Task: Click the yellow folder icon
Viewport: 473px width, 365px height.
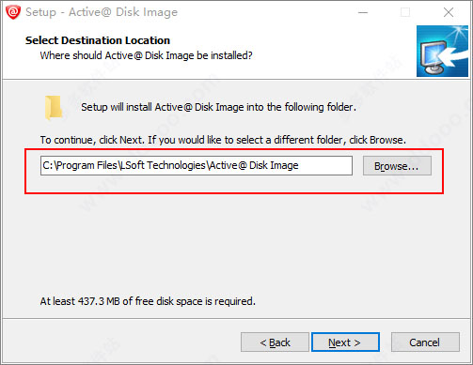Action: point(53,107)
